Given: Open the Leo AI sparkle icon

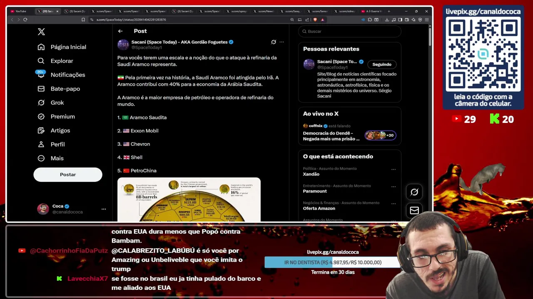Looking at the screenshot, I should tap(413, 20).
